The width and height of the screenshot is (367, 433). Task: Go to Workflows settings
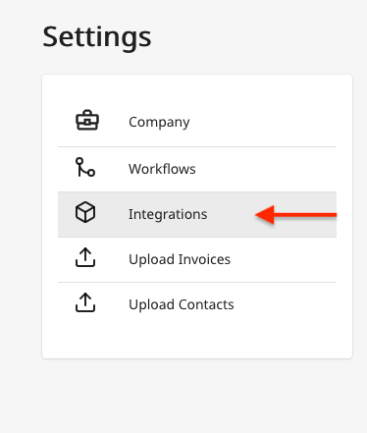(197, 170)
